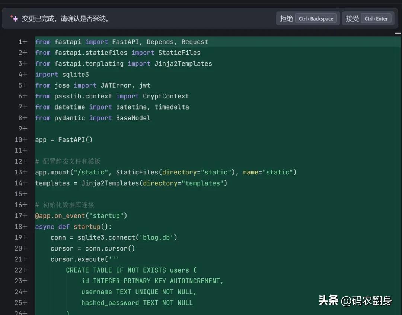The height and width of the screenshot is (315, 402).
Task: Click the 拒绝 (Reject) button to discard changes
Action: 286,18
